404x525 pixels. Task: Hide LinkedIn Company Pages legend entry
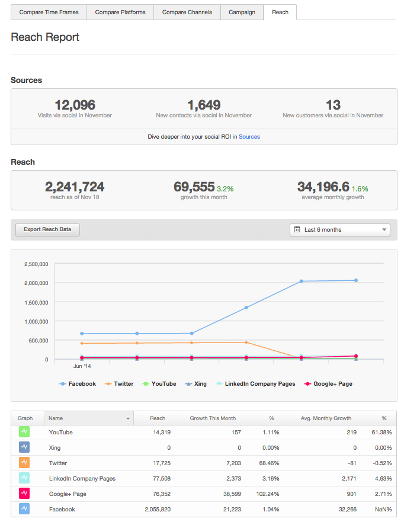(256, 384)
